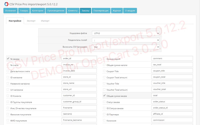200x125 pixels.
Task: Uncheck the № заказа checkbox
Action: [8, 58]
